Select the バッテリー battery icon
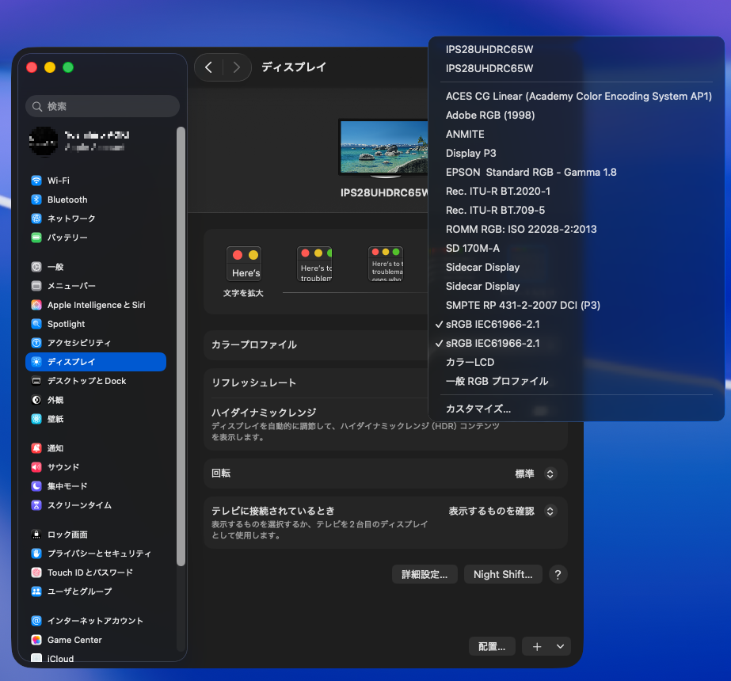This screenshot has width=731, height=681. pos(36,238)
